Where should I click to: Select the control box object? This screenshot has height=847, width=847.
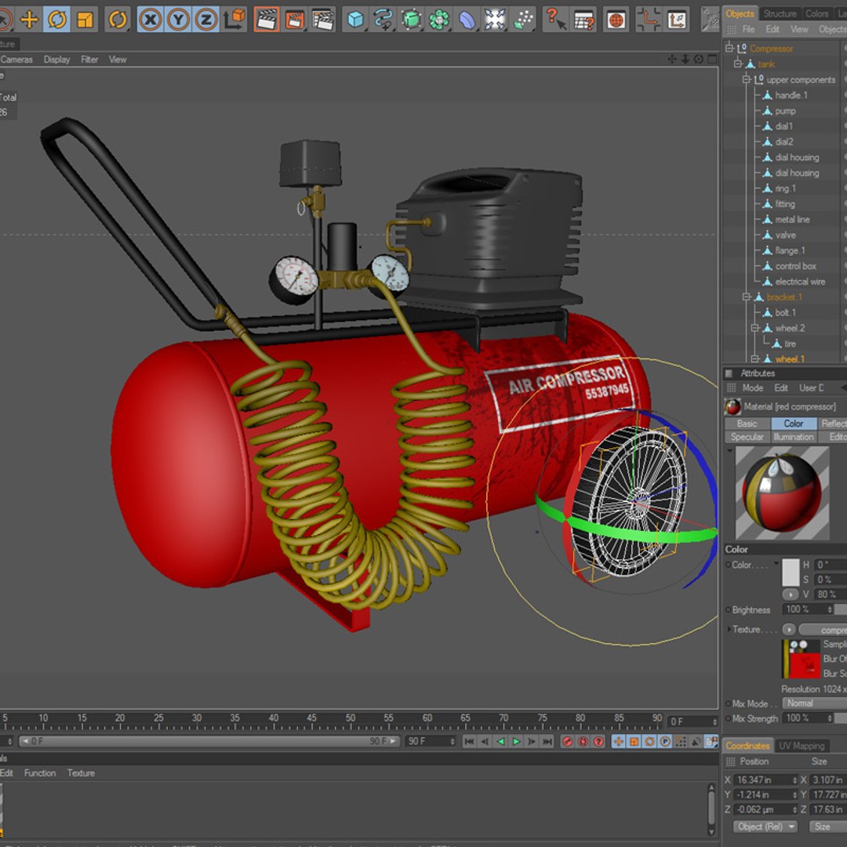click(x=795, y=266)
